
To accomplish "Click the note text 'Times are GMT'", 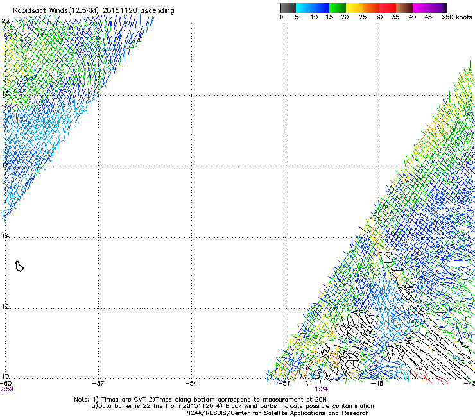I will click(x=124, y=400).
